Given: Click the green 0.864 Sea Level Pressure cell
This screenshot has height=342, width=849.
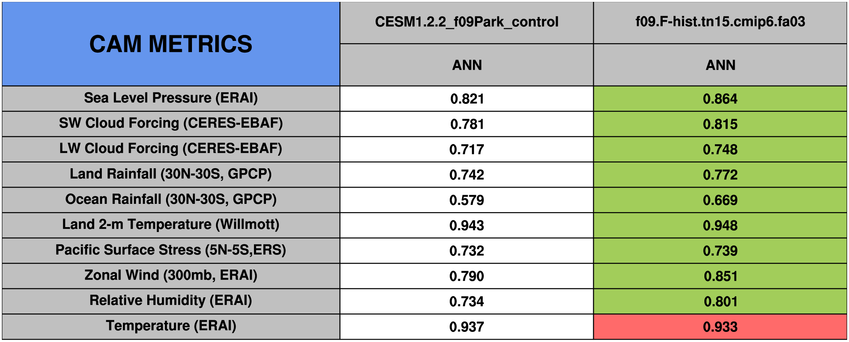Looking at the screenshot, I should 720,98.
